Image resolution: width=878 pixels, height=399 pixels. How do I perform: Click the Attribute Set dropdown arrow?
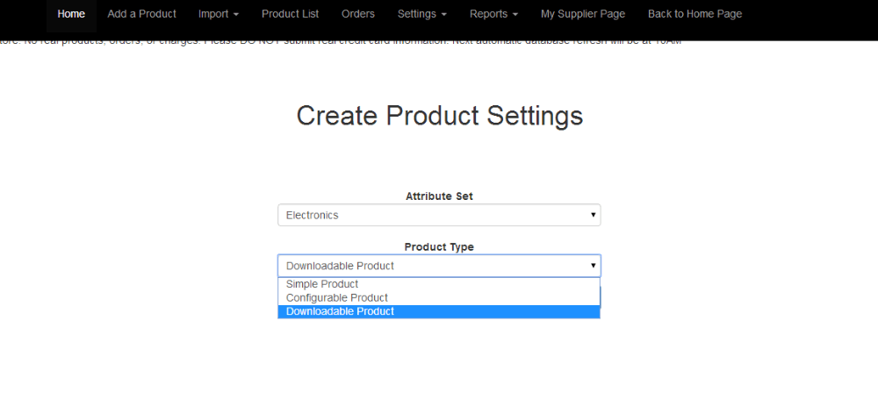(x=594, y=215)
